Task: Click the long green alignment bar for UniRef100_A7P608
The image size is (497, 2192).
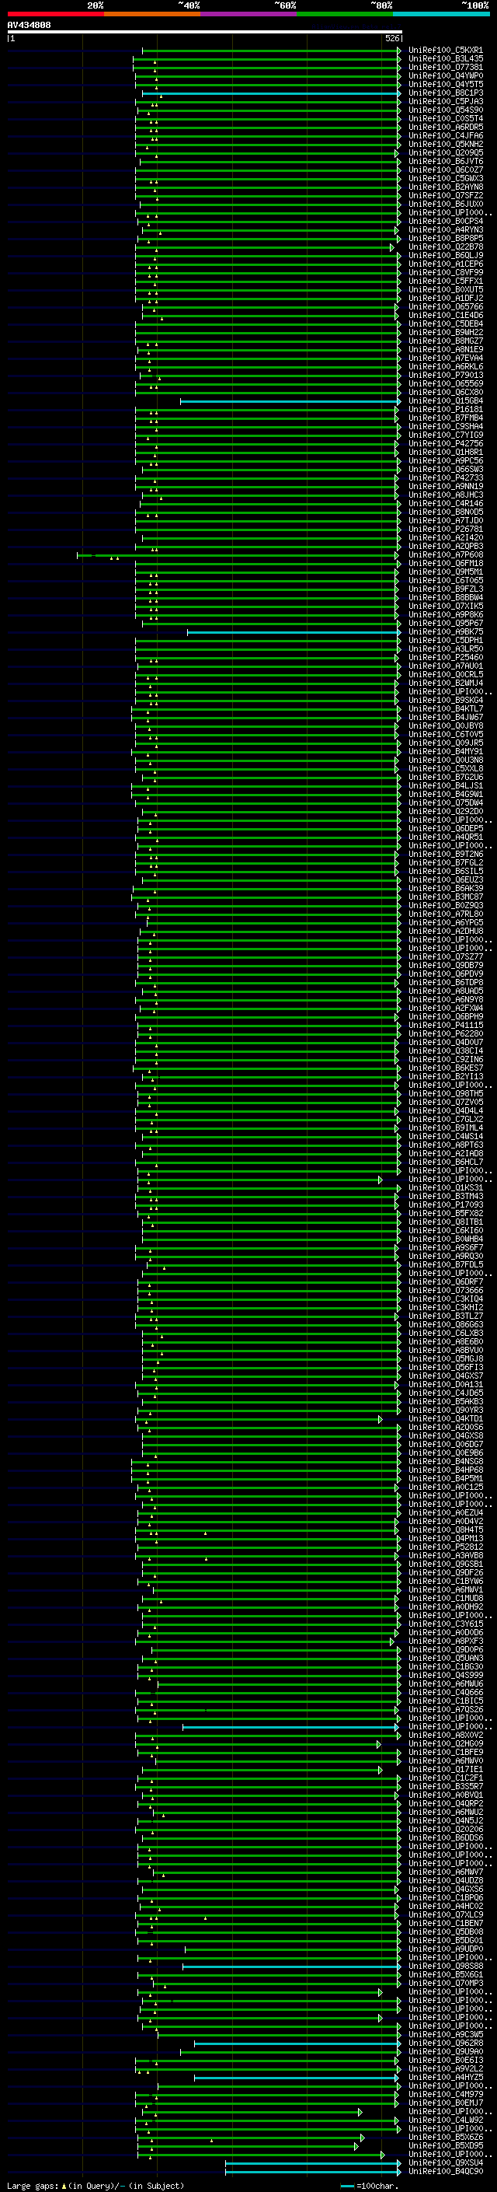Action: [238, 556]
